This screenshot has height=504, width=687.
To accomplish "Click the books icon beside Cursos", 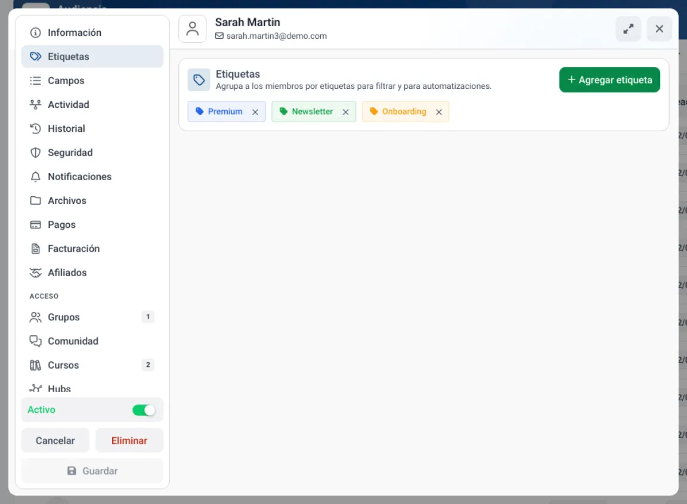I will 36,365.
